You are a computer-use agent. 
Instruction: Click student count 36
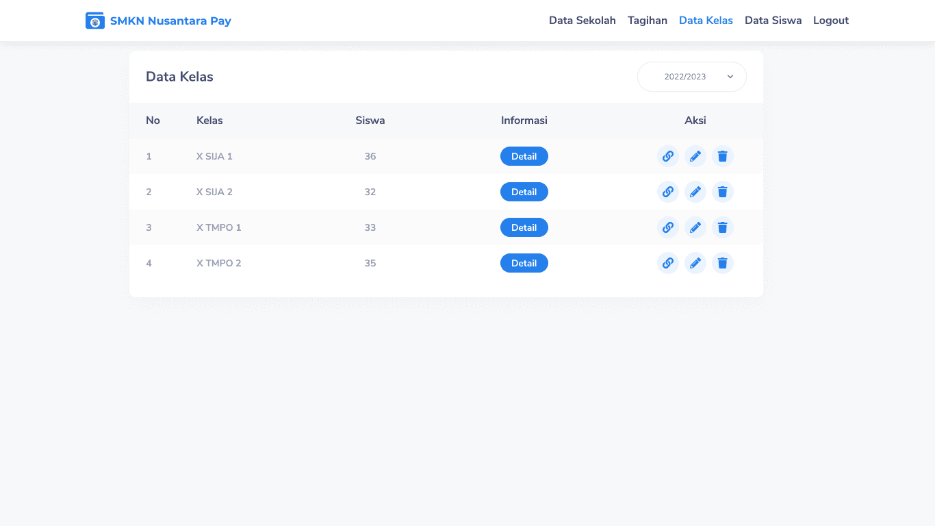(x=370, y=156)
